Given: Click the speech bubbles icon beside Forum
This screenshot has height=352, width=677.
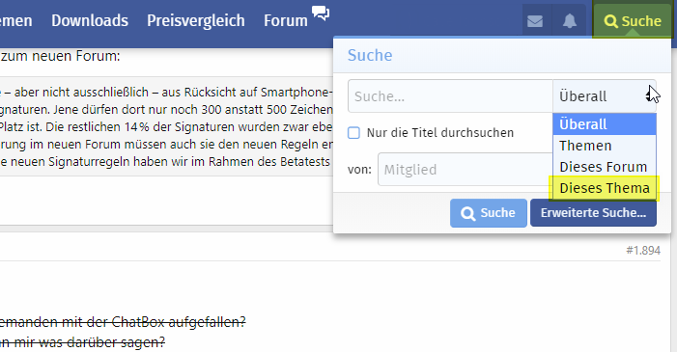Looking at the screenshot, I should point(321,13).
